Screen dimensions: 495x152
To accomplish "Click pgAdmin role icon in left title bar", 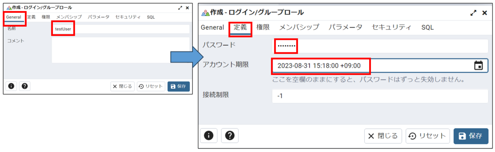I will click(9, 7).
